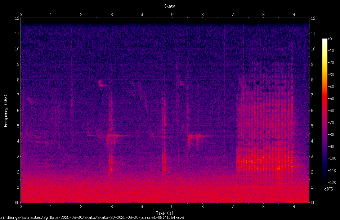Click the "Time (s)" axis label
Viewport: 340px width, 220px height.
165,213
